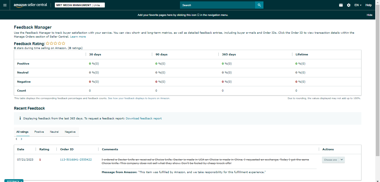This screenshot has width=380, height=182.
Task: Click the 365 days column header
Action: click(229, 55)
